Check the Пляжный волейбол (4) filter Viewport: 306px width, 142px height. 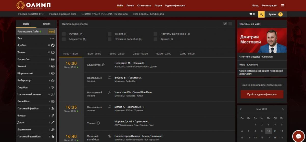pyautogui.click(x=110, y=39)
